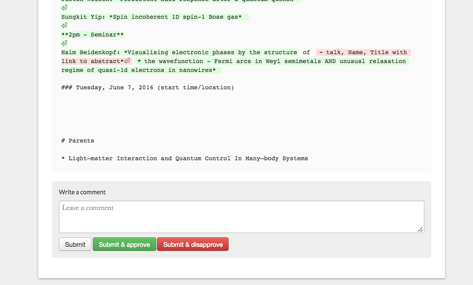Click removed text '- talk, Name, Title with'
The height and width of the screenshot is (285, 473).
coord(363,52)
